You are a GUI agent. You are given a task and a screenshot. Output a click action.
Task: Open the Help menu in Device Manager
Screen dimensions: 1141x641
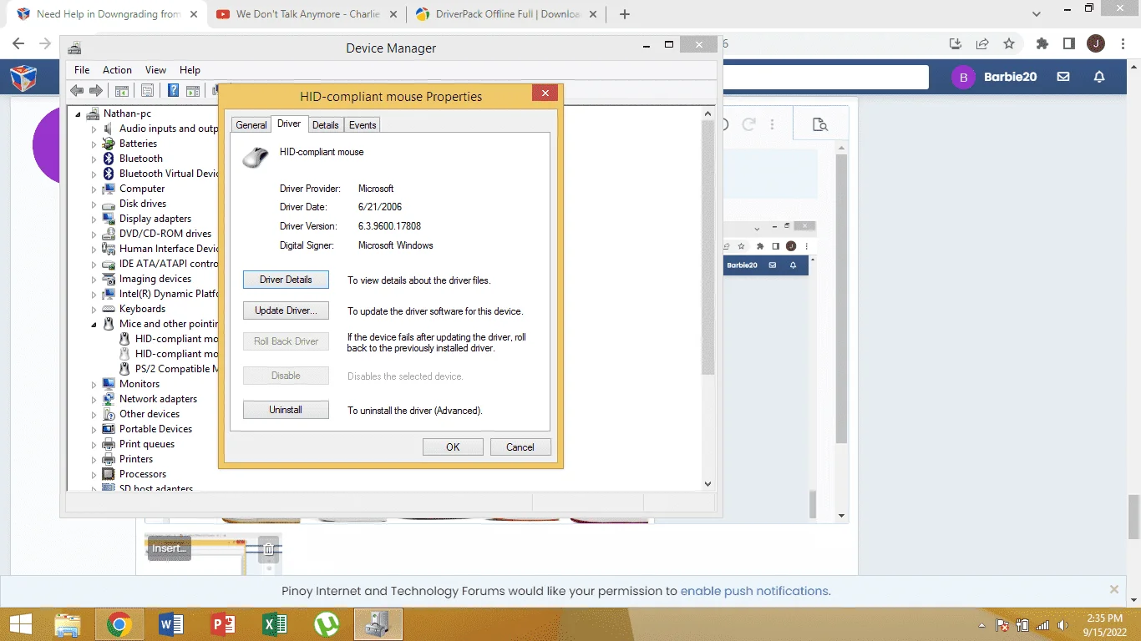pyautogui.click(x=190, y=70)
